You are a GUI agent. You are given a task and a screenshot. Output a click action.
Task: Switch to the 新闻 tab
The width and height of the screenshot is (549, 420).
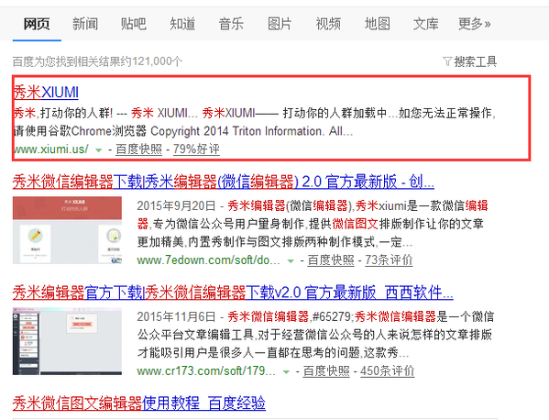point(85,24)
